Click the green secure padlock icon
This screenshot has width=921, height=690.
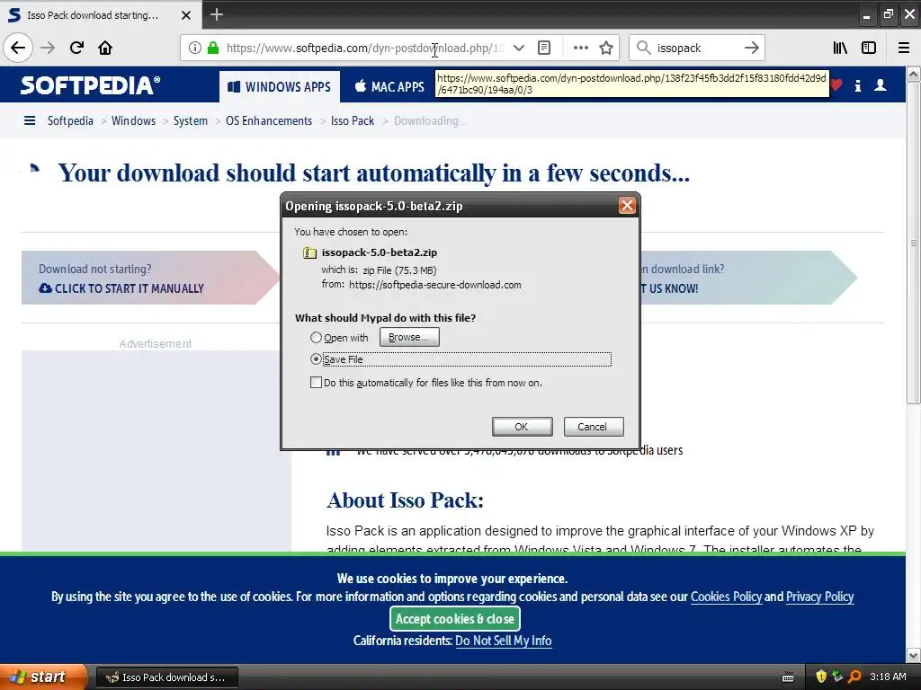coord(213,48)
